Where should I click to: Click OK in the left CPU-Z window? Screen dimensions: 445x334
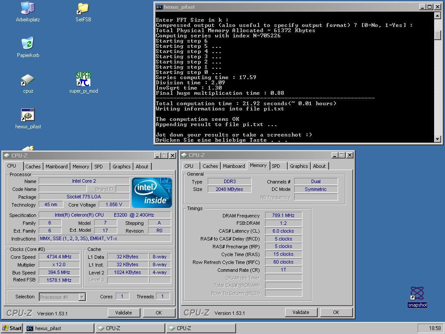point(159,313)
